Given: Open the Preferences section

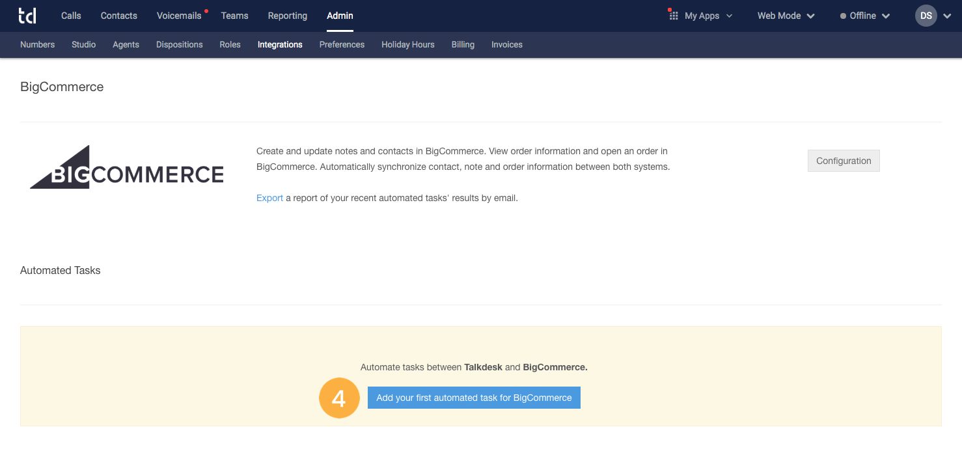Looking at the screenshot, I should coord(342,44).
